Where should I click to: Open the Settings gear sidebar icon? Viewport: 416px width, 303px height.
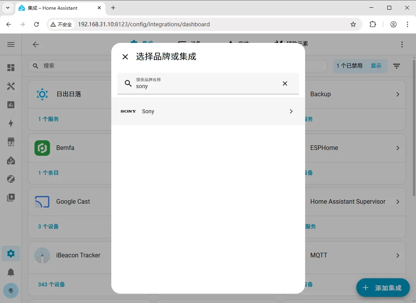click(11, 254)
